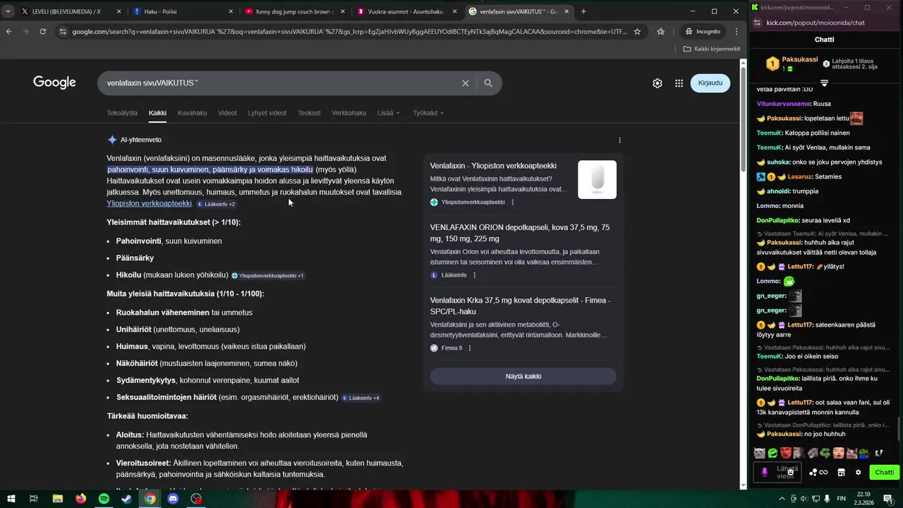Open Firefox from the taskbar
903x508 pixels.
(x=80, y=499)
